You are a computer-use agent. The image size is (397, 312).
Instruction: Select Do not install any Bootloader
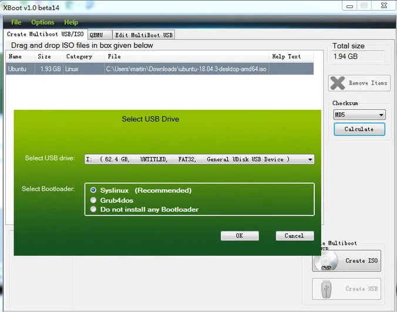(x=93, y=210)
